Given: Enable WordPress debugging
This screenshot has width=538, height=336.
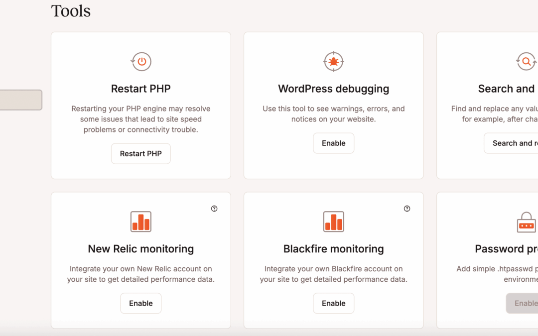Looking at the screenshot, I should click(x=333, y=143).
